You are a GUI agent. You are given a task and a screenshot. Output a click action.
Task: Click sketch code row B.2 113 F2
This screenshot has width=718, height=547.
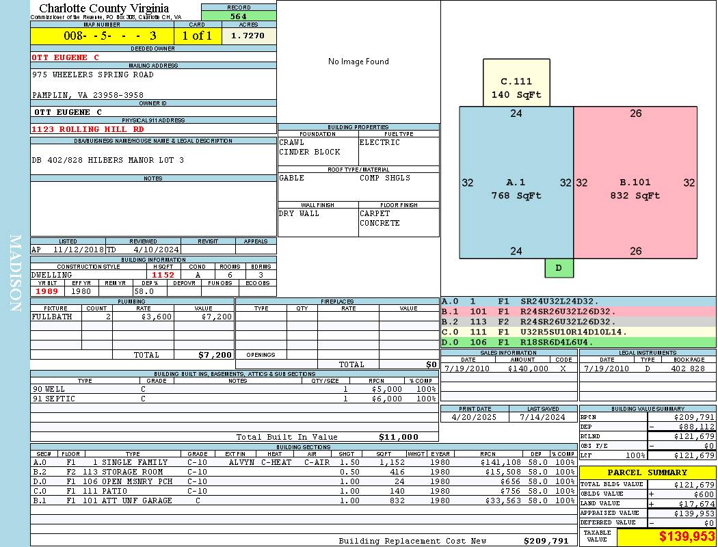click(x=579, y=322)
